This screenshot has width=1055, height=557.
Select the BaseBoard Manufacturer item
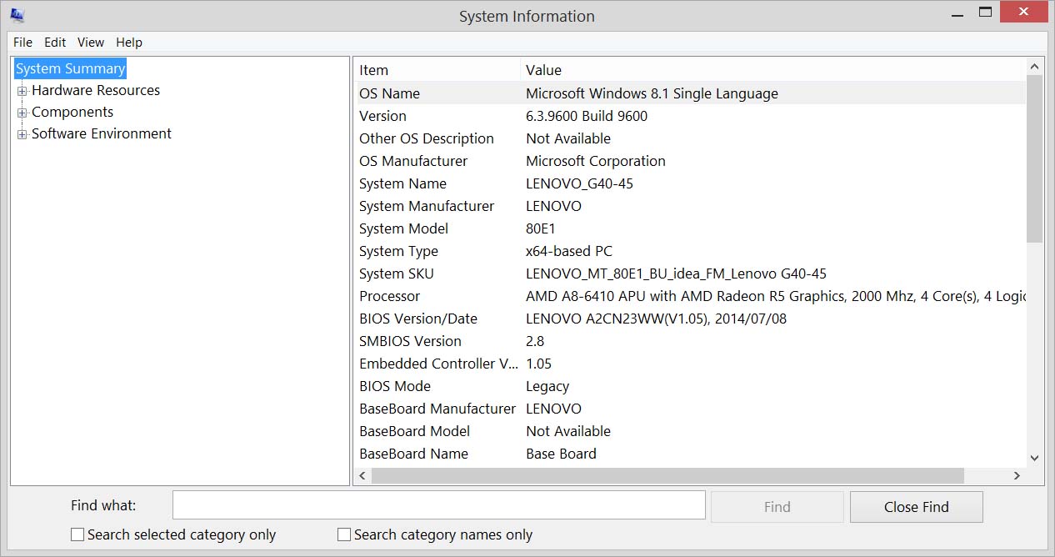(437, 409)
